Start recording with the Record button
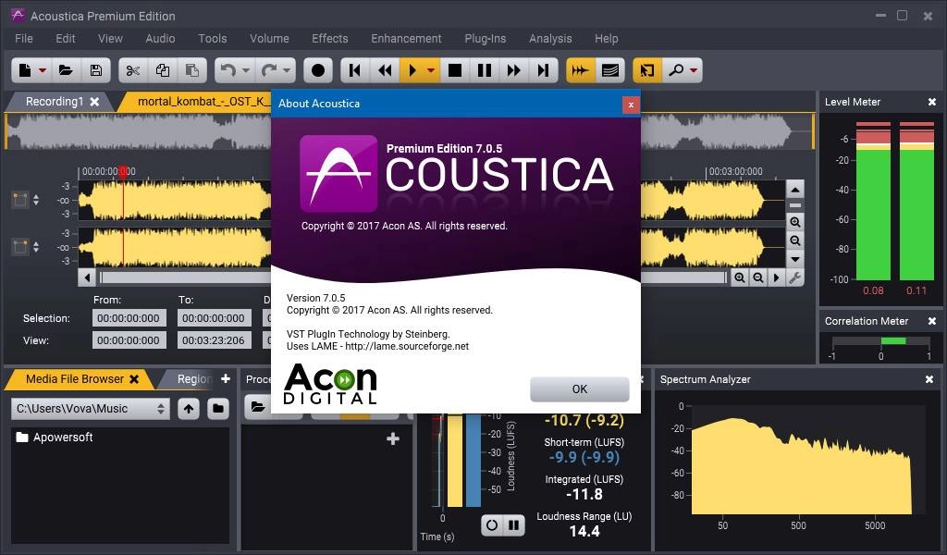 pos(318,70)
